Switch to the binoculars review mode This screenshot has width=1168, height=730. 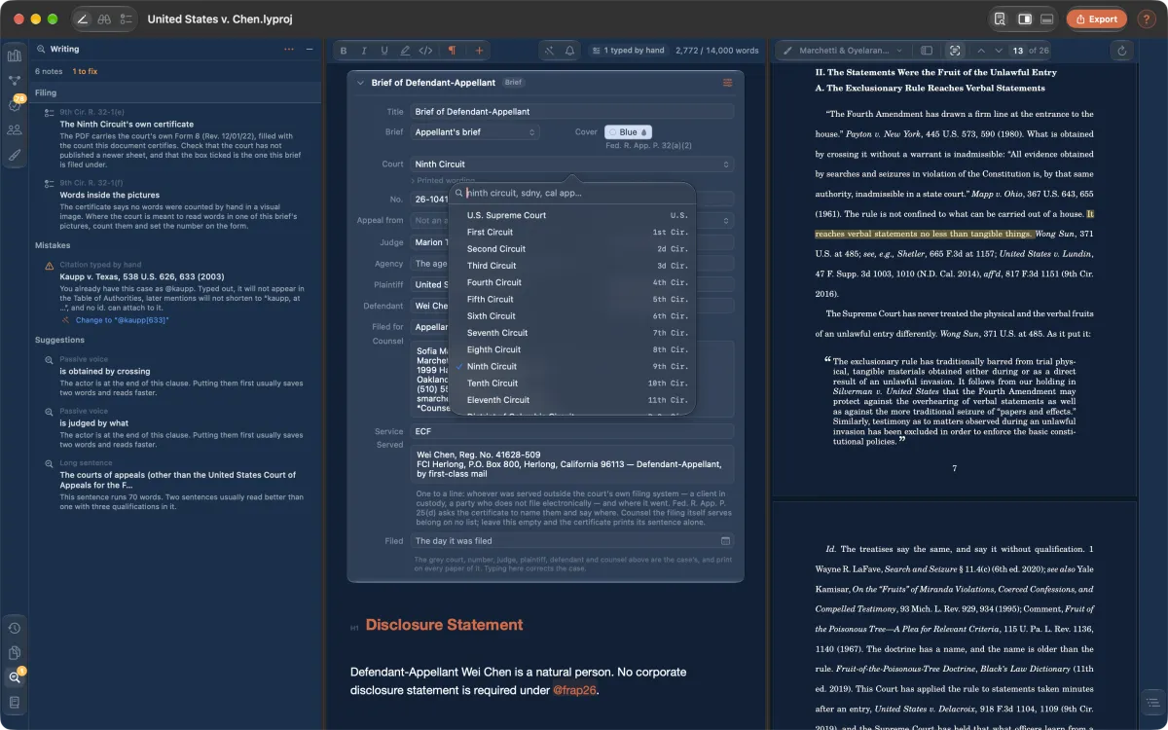104,18
